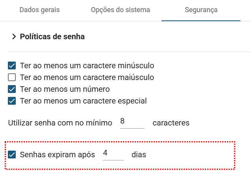
Task: Click the Políticas de senha section title
Action: pyautogui.click(x=52, y=37)
